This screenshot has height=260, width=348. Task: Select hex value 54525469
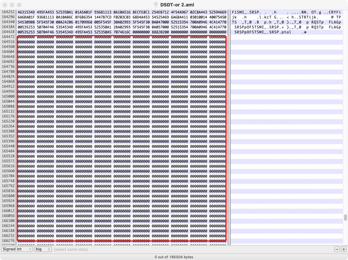click(x=160, y=17)
